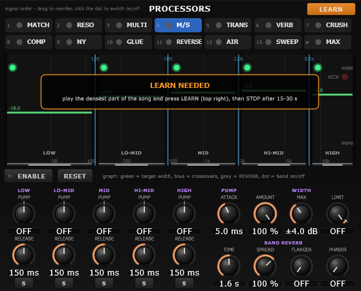Solo the MID band with S button
The image size is (361, 291).
tap(104, 283)
